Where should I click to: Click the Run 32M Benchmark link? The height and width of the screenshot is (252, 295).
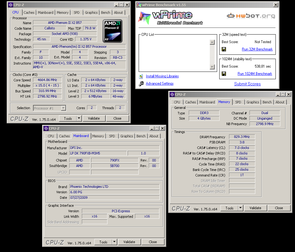pyautogui.click(x=257, y=49)
